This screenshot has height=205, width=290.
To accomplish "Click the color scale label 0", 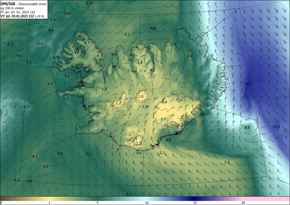I will pyautogui.click(x=1, y=203).
